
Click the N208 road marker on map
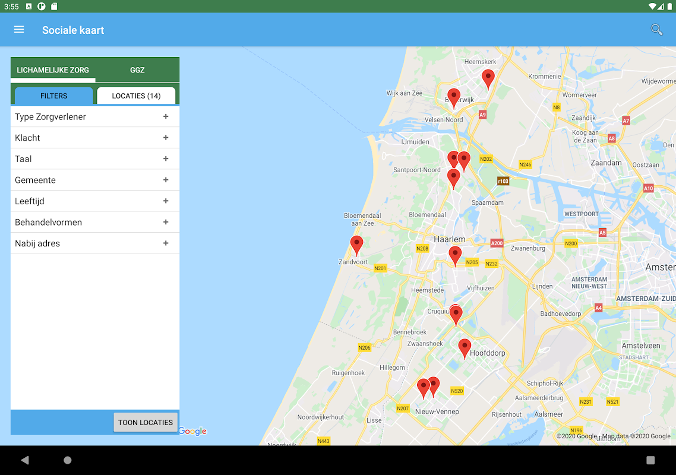coord(422,248)
